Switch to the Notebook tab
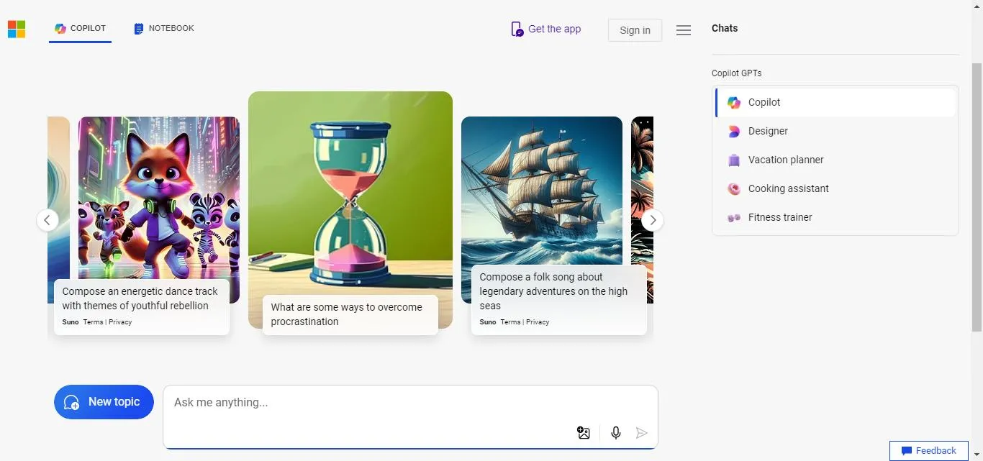 point(164,29)
